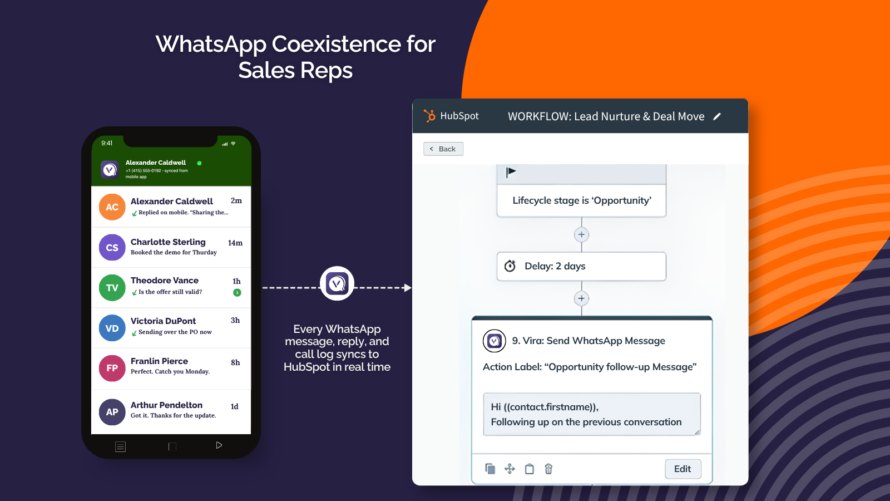This screenshot has width=890, height=501.
Task: Open Franlin Pierce conversation
Action: pyautogui.click(x=171, y=369)
